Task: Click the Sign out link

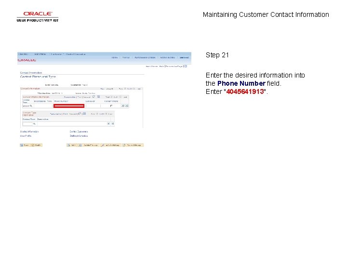Action: (x=184, y=57)
